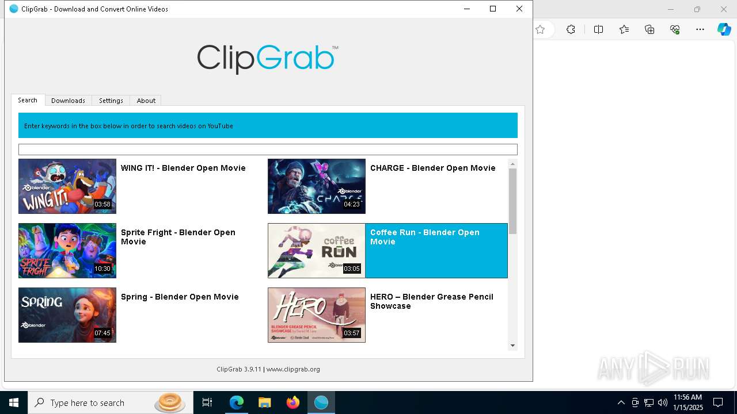Open the volume control in the tray
Image resolution: width=737 pixels, height=414 pixels.
click(663, 402)
